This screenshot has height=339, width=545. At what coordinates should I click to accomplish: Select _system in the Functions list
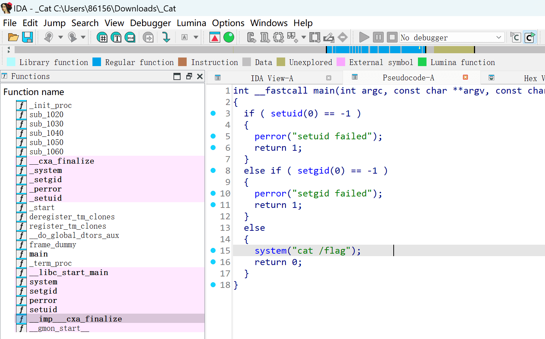coord(46,170)
